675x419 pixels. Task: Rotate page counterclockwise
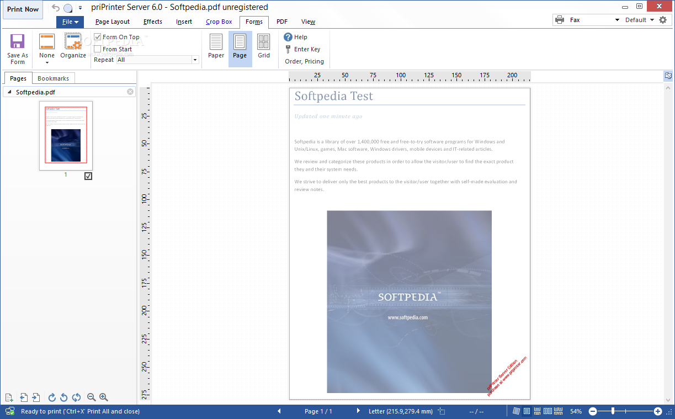(64, 397)
